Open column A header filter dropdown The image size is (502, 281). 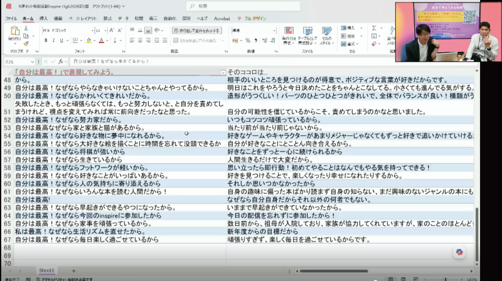(x=223, y=73)
